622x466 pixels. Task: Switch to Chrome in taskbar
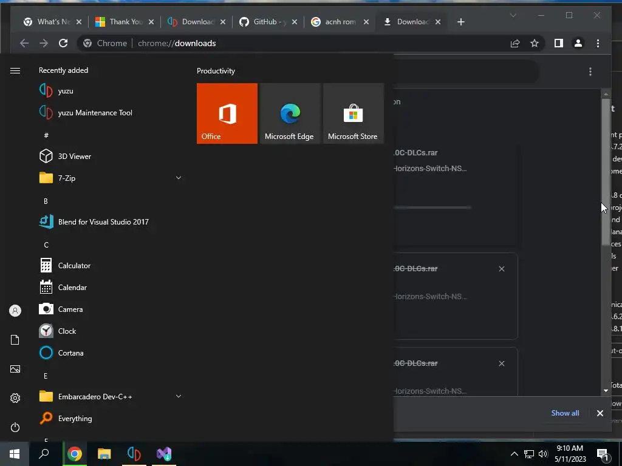[75, 454]
